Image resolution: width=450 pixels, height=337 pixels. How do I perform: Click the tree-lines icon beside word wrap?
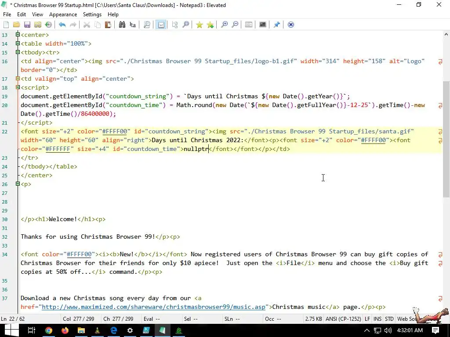click(175, 25)
